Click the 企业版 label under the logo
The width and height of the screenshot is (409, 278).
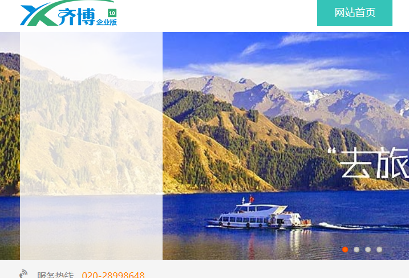(x=107, y=22)
